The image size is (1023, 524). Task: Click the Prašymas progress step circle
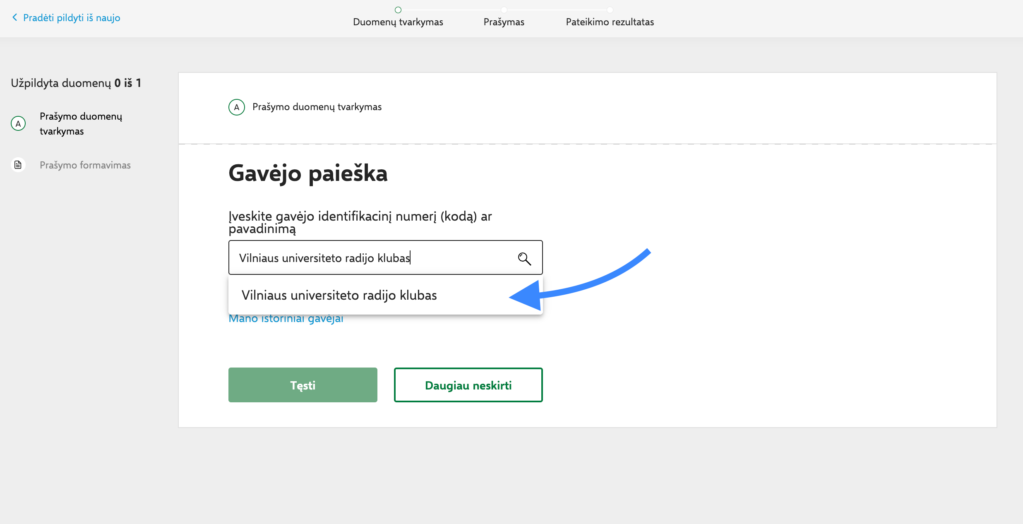[x=504, y=10]
